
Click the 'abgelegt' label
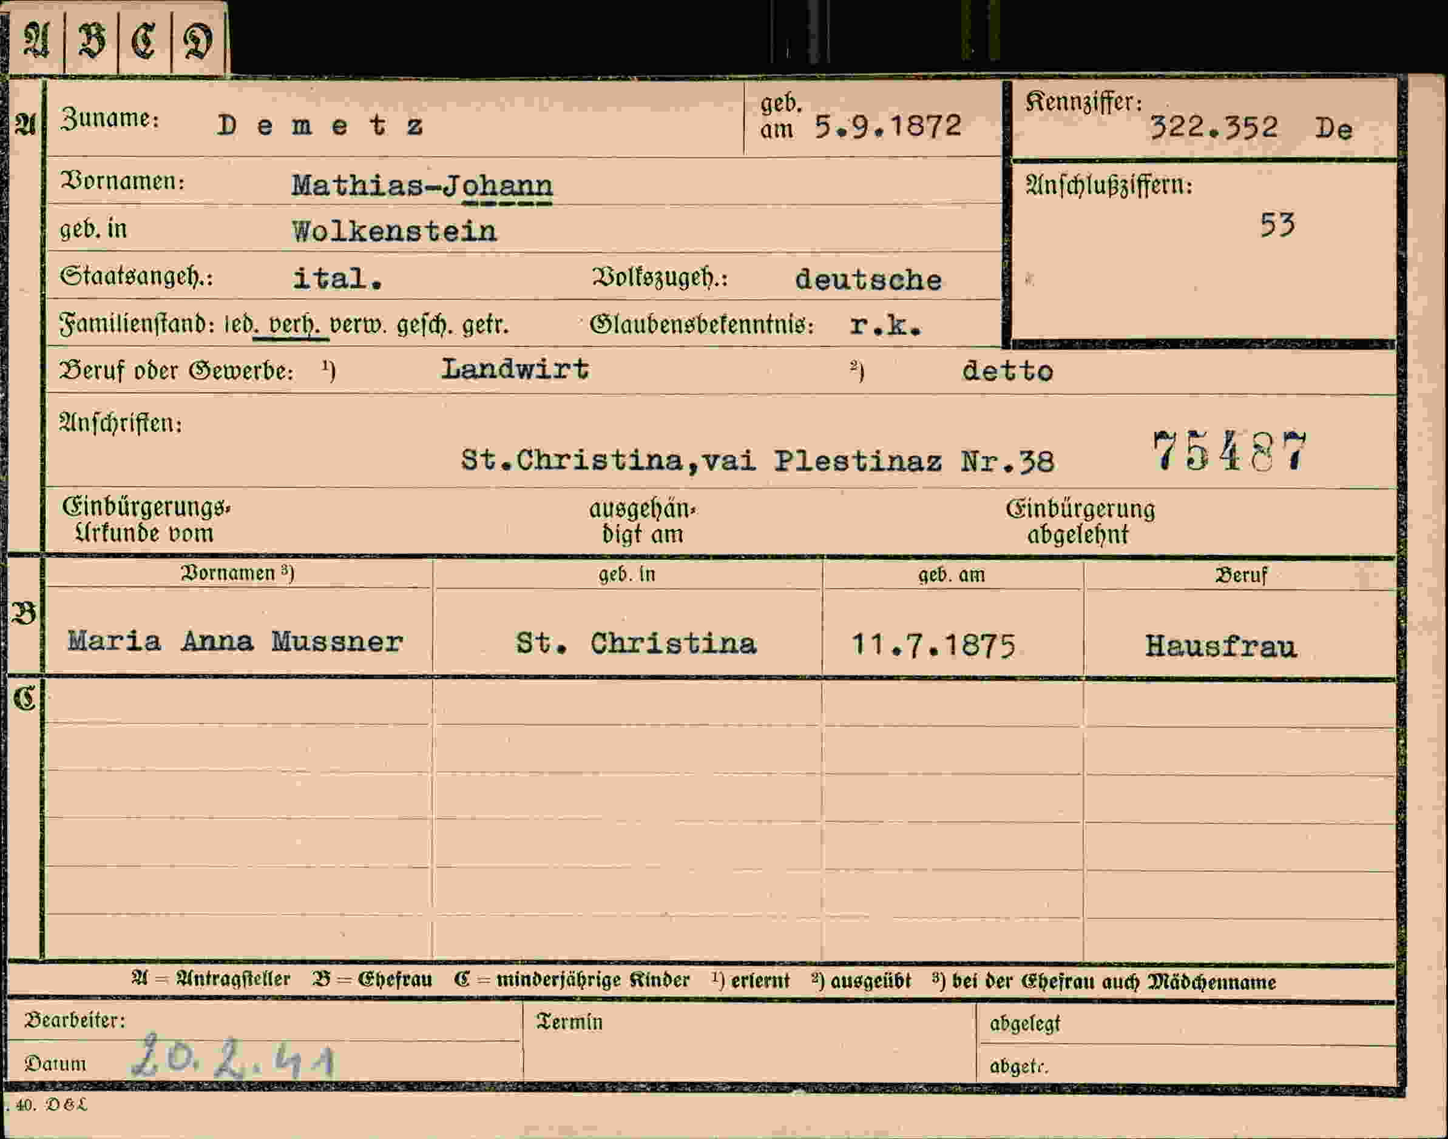[1025, 1024]
